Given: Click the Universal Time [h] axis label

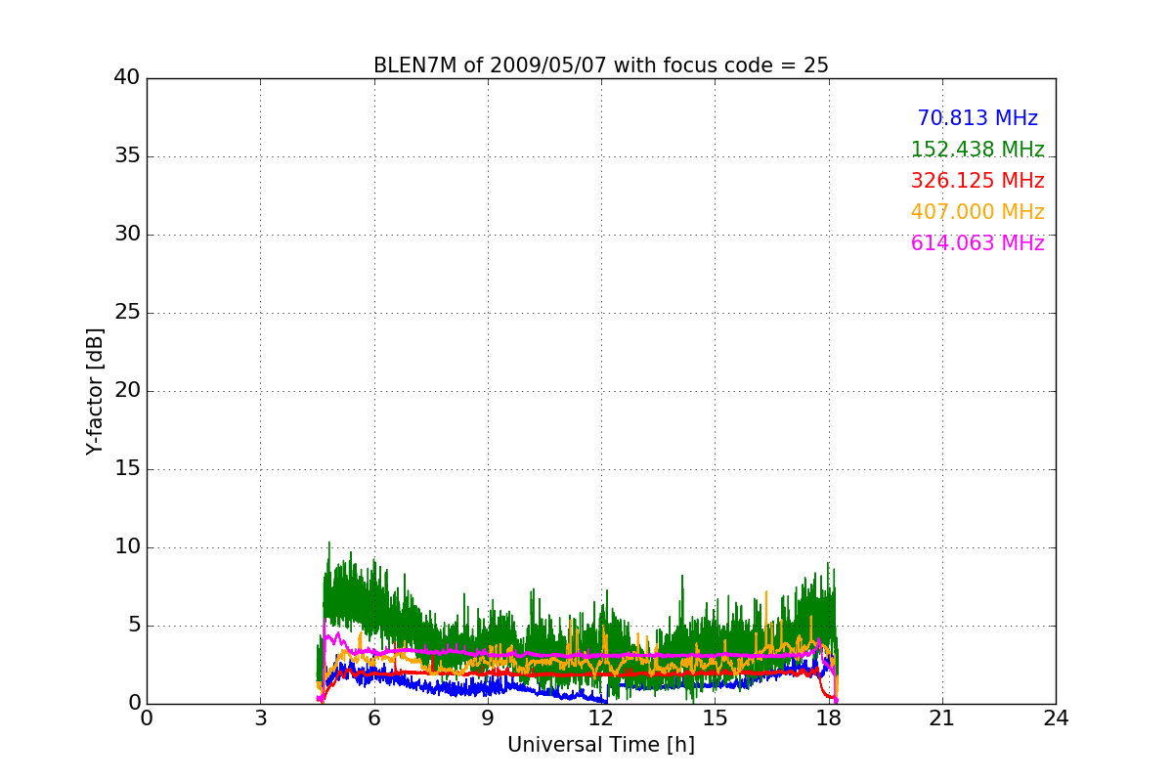Looking at the screenshot, I should click(600, 745).
